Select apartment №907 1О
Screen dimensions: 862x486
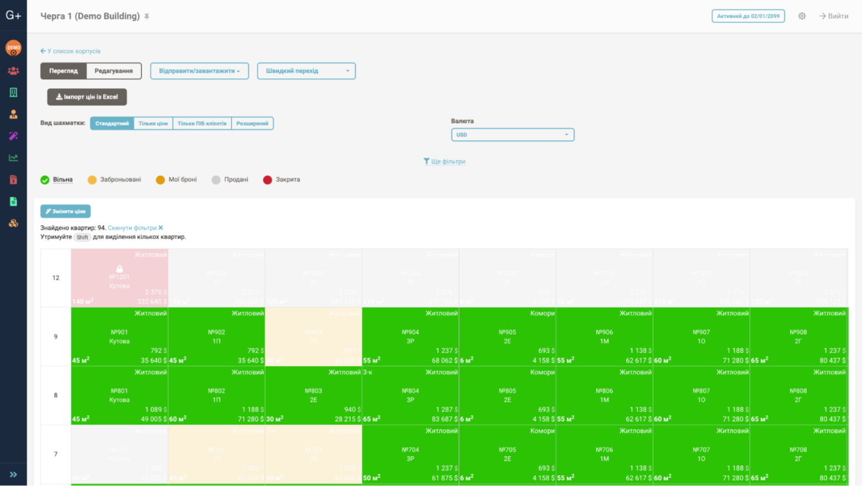(x=702, y=337)
